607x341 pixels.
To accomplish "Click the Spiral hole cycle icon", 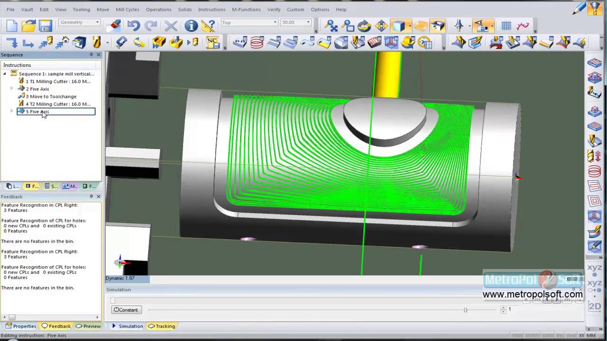I will (x=257, y=43).
